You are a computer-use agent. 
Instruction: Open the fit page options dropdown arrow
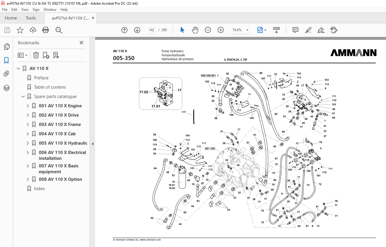click(265, 30)
